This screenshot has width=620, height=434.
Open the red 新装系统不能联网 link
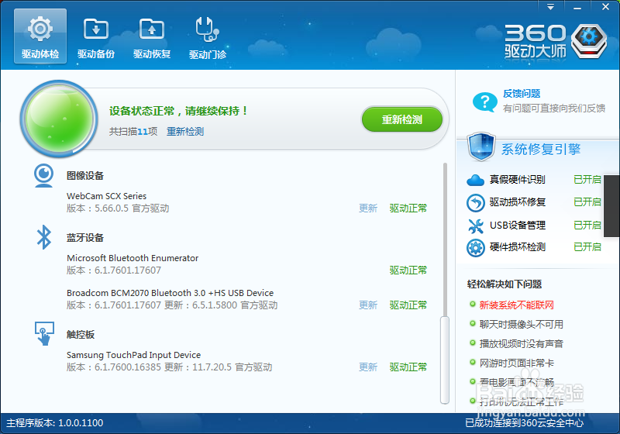(x=516, y=305)
